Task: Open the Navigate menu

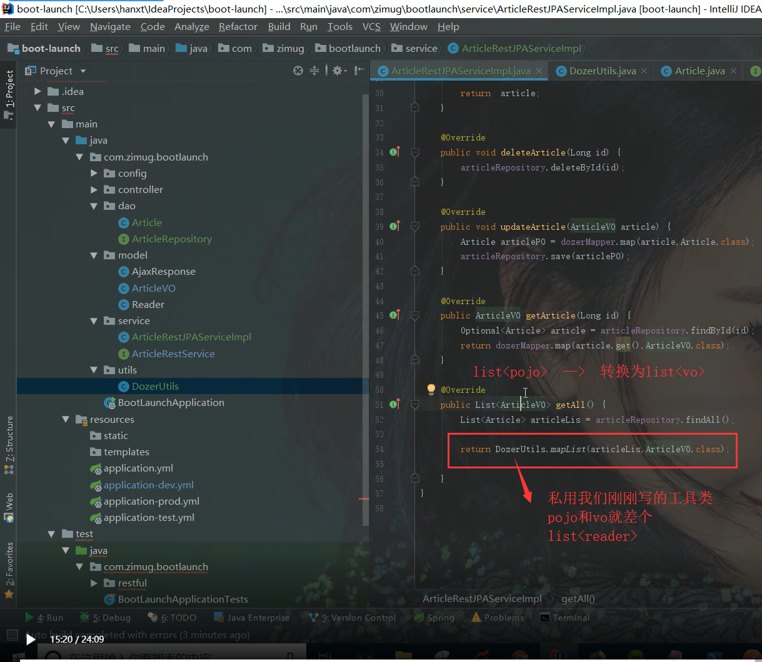Action: coord(110,26)
